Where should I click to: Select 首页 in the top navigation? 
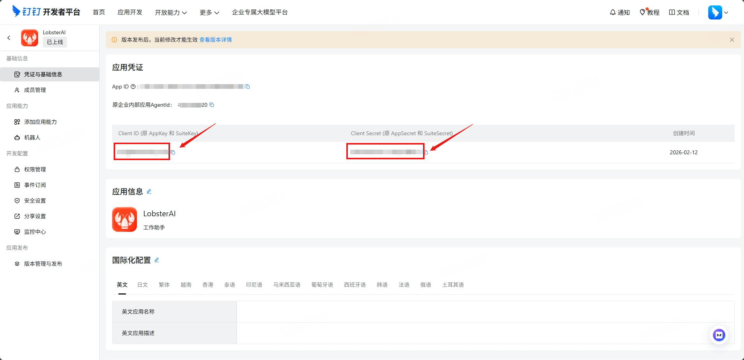pyautogui.click(x=98, y=12)
